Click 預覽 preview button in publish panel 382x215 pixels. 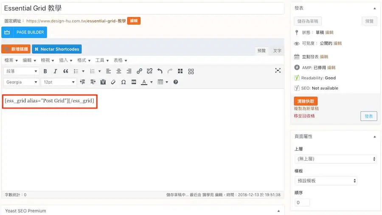coord(369,21)
